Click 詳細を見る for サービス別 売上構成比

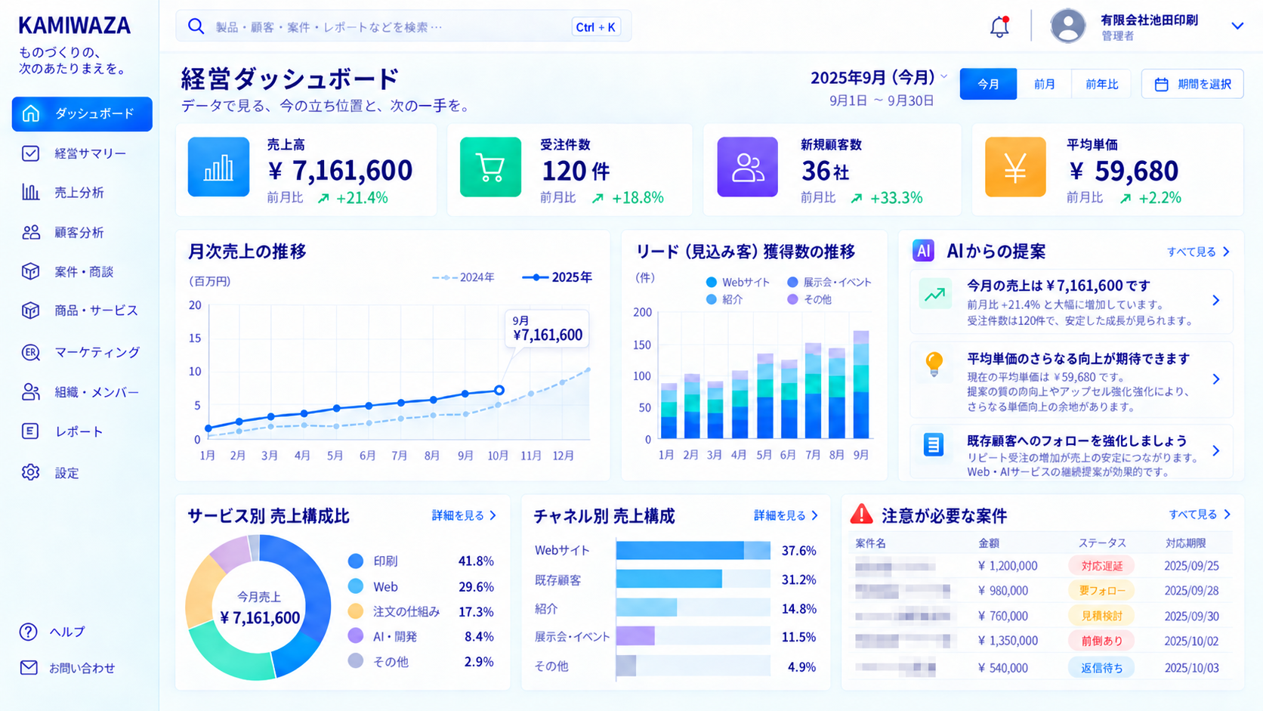464,515
